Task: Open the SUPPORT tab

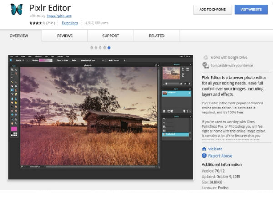Action: click(x=111, y=36)
